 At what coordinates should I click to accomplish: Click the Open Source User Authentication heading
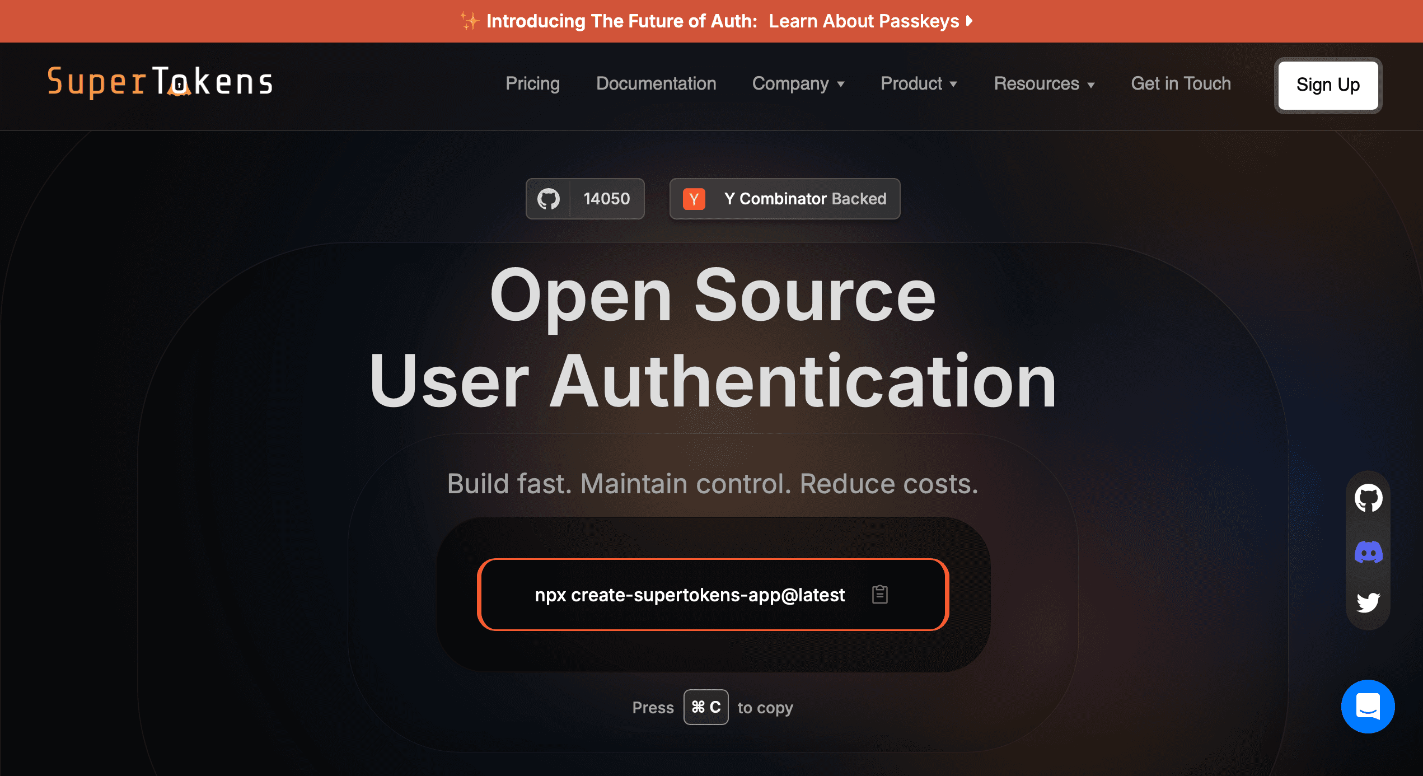pyautogui.click(x=713, y=338)
